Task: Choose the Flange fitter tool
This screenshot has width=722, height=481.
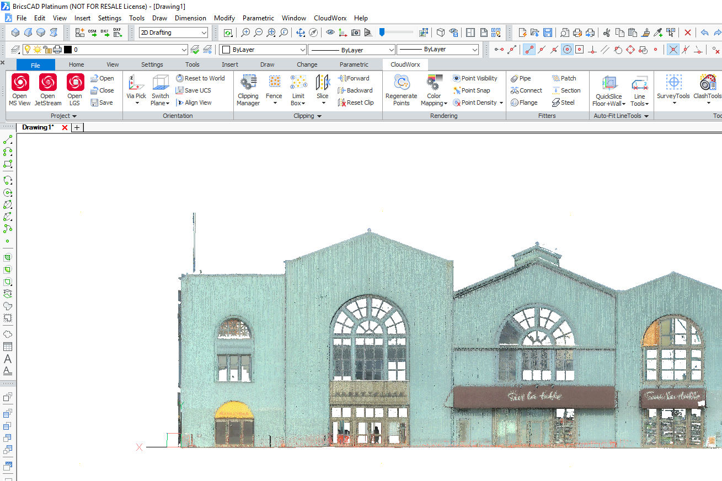Action: click(x=524, y=102)
